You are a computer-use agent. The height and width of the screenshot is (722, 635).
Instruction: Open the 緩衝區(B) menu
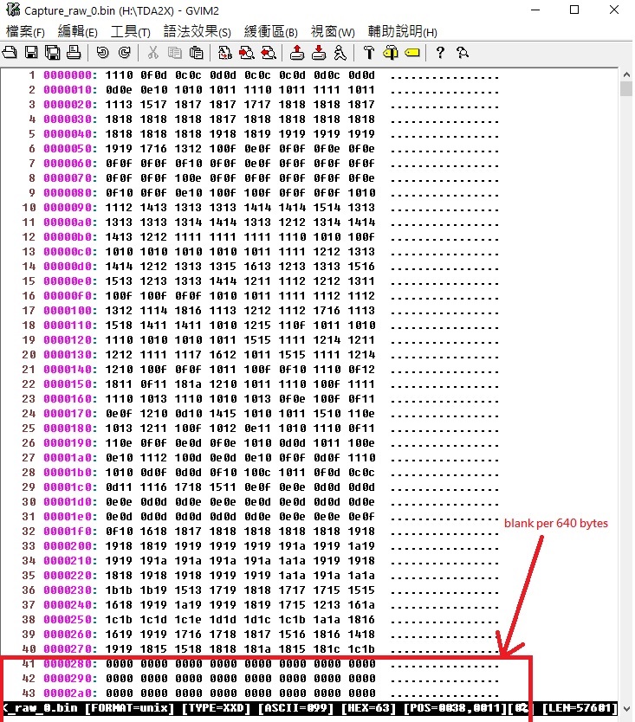click(271, 32)
